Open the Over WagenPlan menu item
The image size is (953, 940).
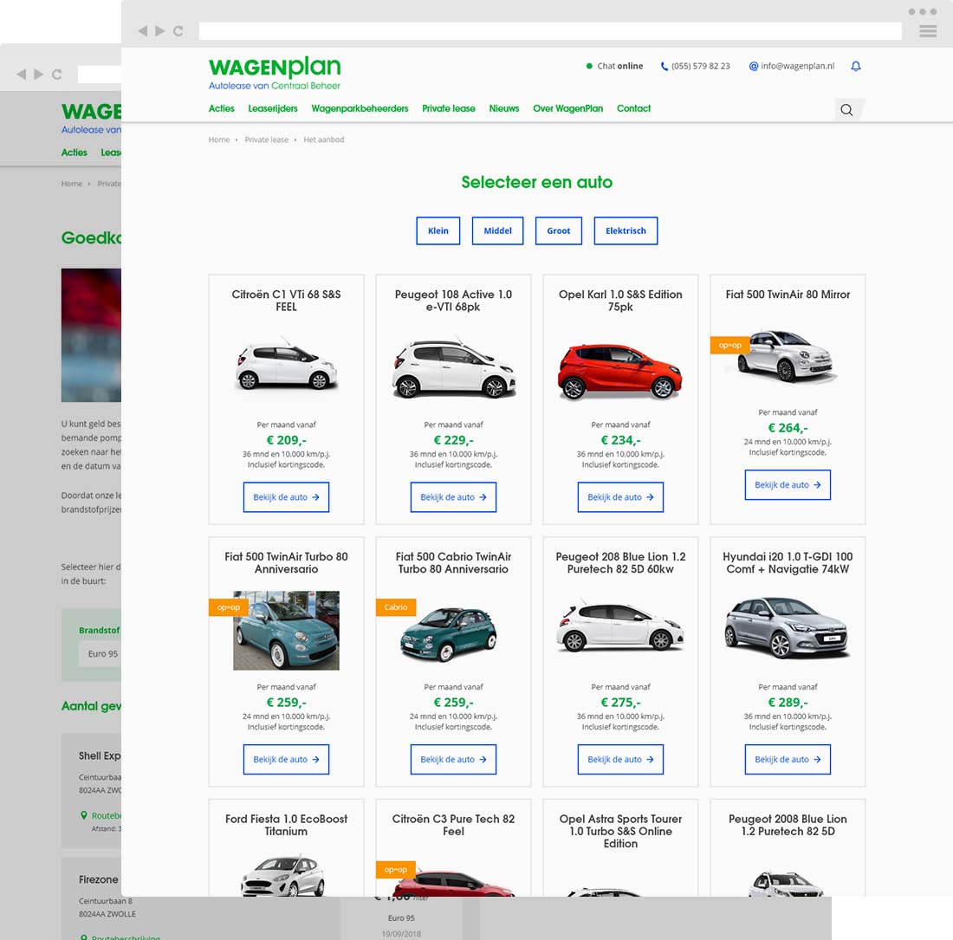[x=567, y=108]
